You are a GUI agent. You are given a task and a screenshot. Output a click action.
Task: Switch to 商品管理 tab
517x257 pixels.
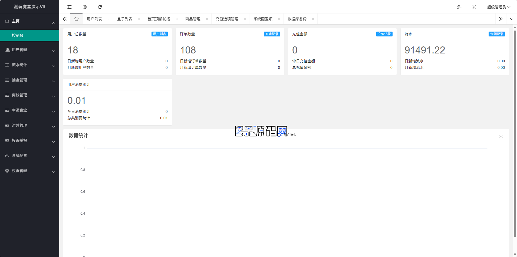pyautogui.click(x=193, y=19)
